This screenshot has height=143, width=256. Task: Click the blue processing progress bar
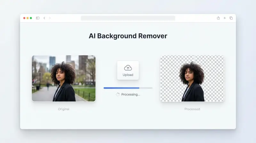[x=128, y=88]
